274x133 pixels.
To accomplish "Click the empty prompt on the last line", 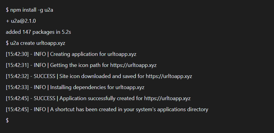I will coord(7,120).
